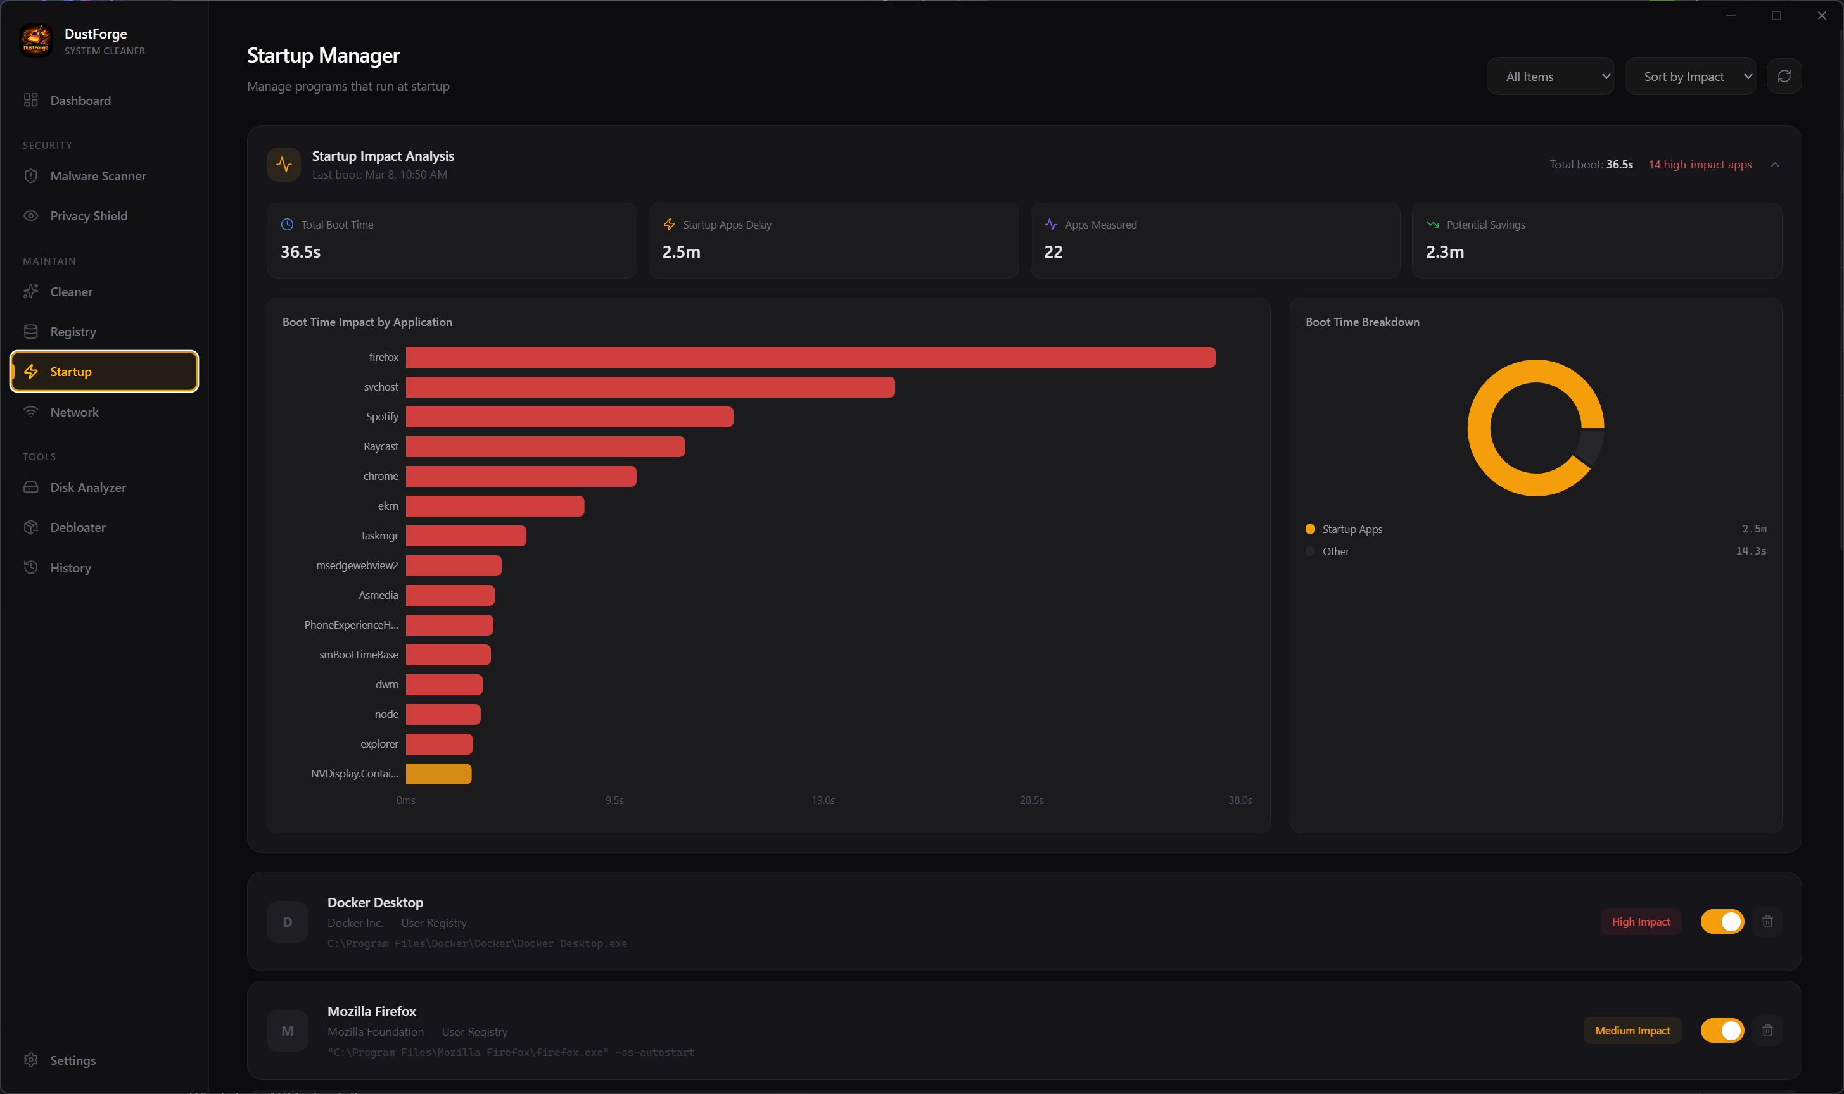Click the High Impact badge on Docker
Image resolution: width=1844 pixels, height=1094 pixels.
1641,922
